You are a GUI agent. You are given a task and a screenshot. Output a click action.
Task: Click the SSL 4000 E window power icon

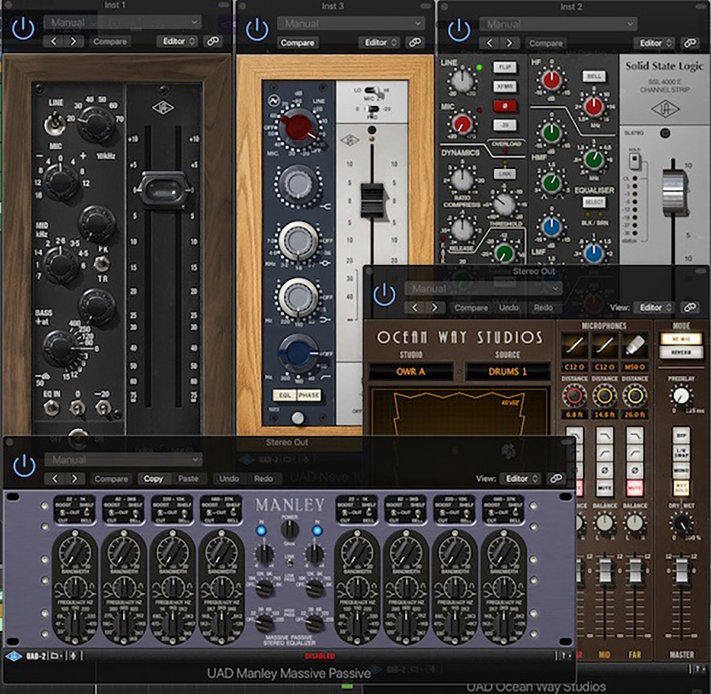tap(459, 30)
